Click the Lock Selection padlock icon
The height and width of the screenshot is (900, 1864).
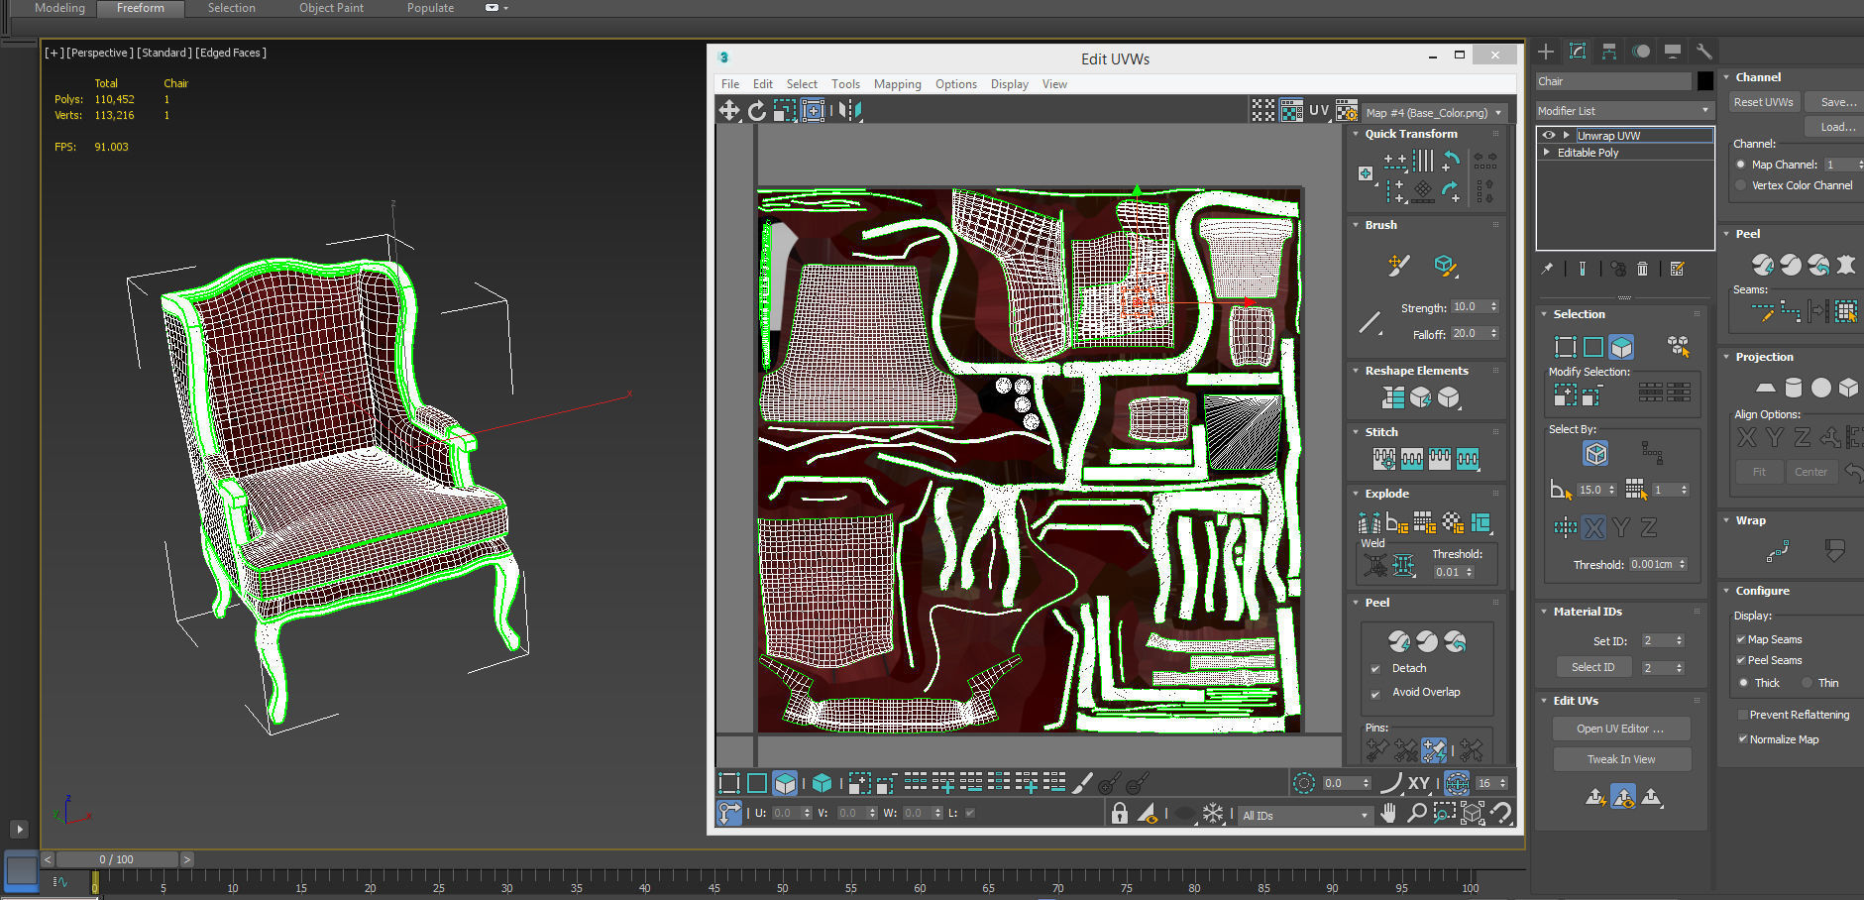point(1120,813)
